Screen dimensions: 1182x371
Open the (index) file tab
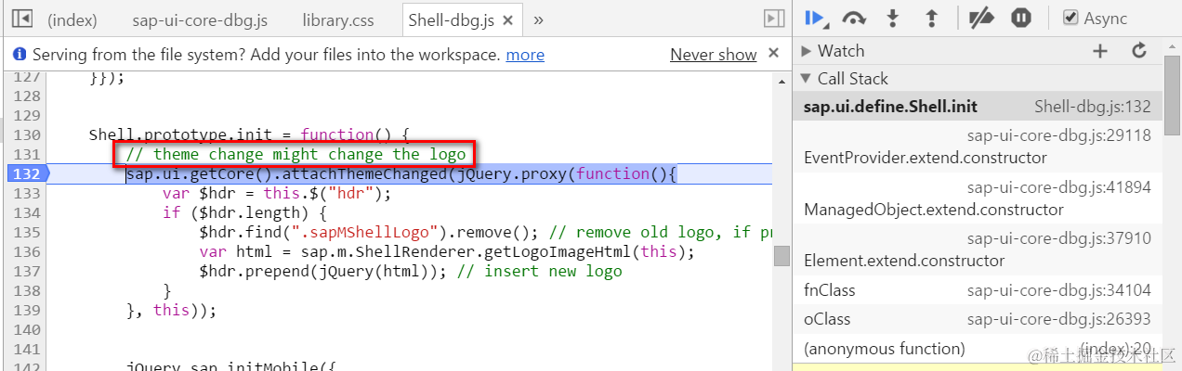[x=72, y=19]
